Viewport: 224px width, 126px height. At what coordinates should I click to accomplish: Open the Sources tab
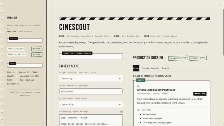165,68
